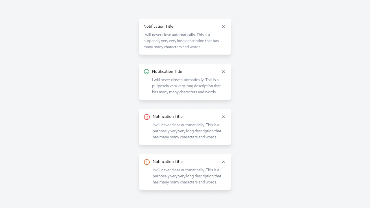Click the description text in the icon-less notification
The width and height of the screenshot is (370, 208).
point(181,41)
